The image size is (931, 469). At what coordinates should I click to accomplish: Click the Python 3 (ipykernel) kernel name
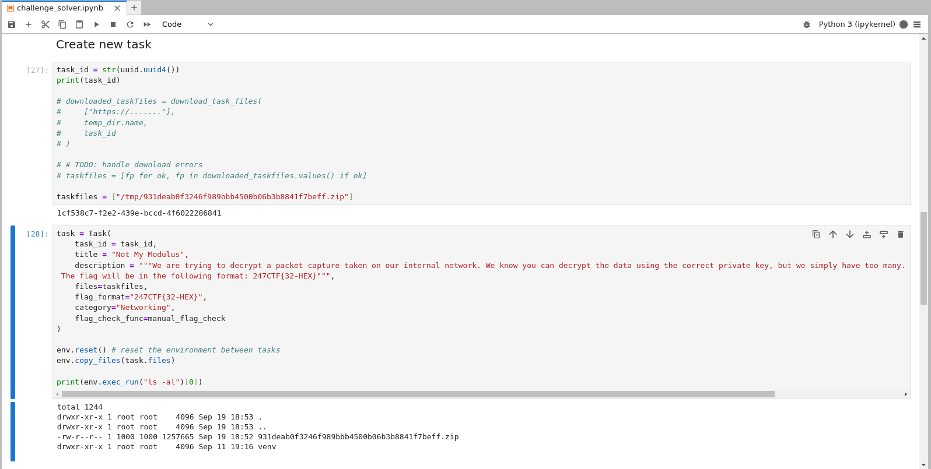click(856, 24)
